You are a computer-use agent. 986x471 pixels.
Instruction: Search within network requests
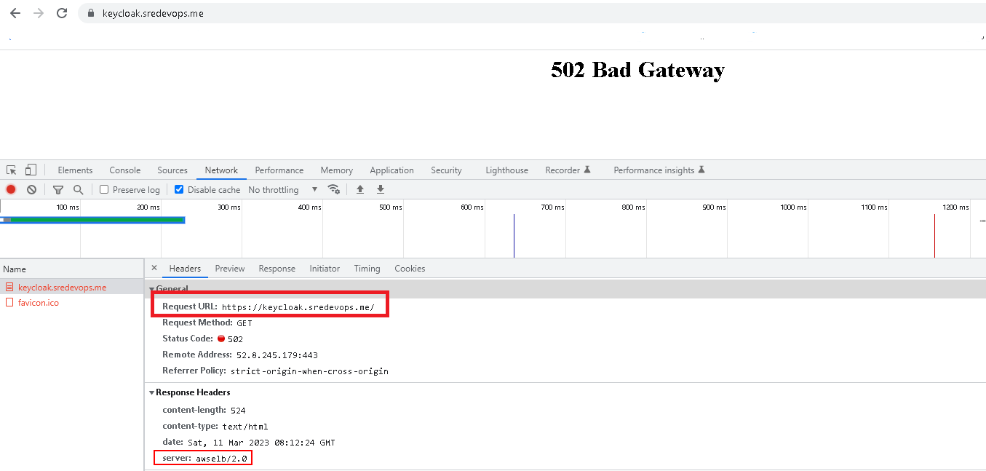pos(78,189)
